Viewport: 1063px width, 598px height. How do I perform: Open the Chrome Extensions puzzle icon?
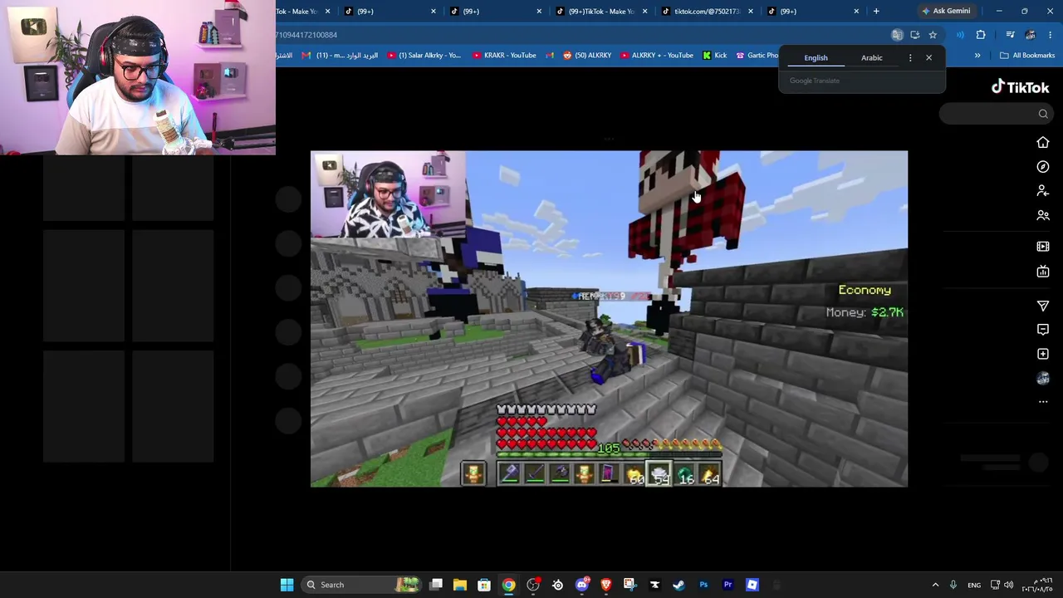pyautogui.click(x=981, y=35)
